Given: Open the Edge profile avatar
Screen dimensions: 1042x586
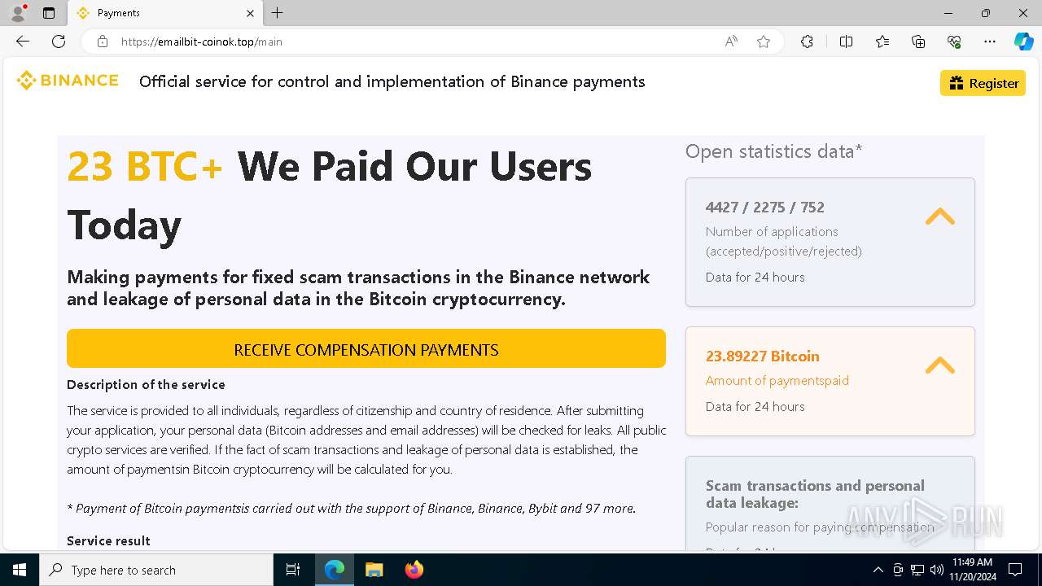Looking at the screenshot, I should 18,13.
